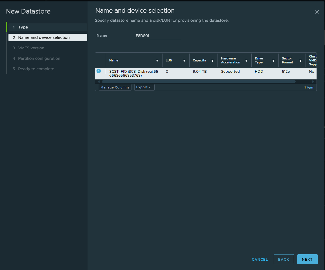Image resolution: width=325 pixels, height=270 pixels.
Task: Click the Sector Format filter icon
Action: point(300,61)
